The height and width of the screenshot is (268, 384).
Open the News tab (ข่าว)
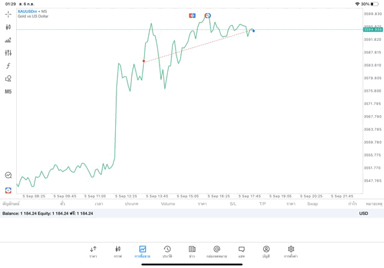pos(192,251)
